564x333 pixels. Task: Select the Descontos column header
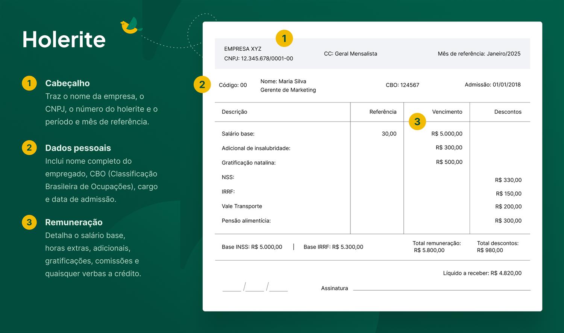pyautogui.click(x=508, y=112)
